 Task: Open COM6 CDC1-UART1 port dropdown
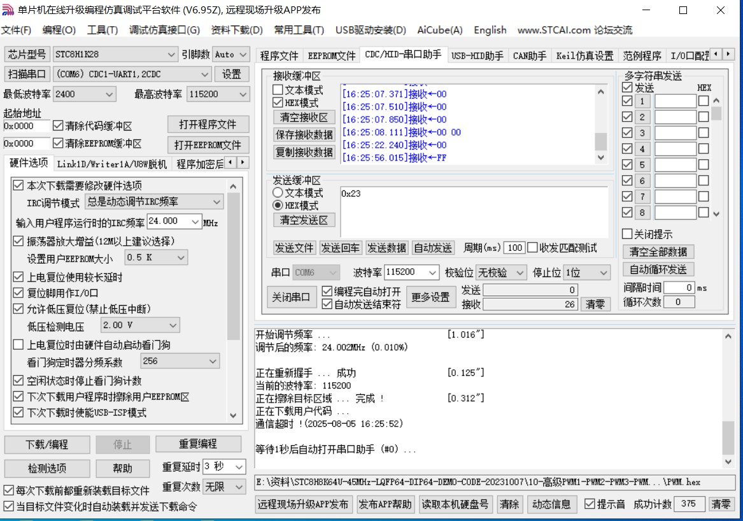[132, 74]
